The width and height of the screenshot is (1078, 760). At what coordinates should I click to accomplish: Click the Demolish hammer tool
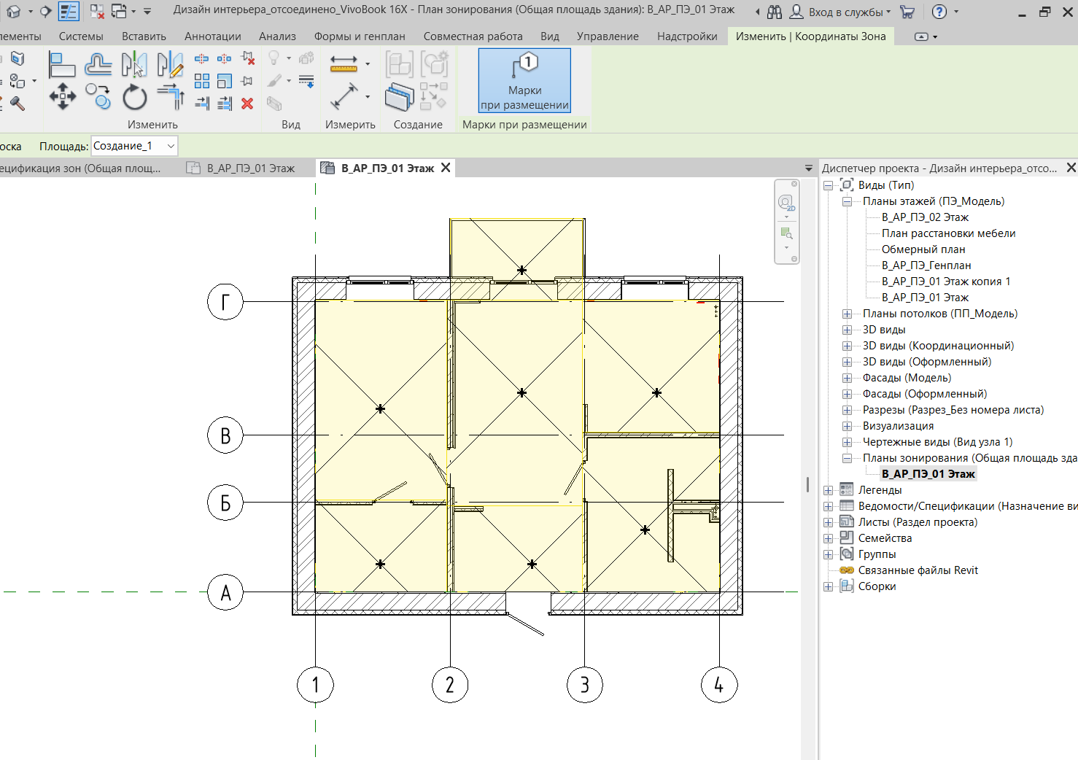16,103
